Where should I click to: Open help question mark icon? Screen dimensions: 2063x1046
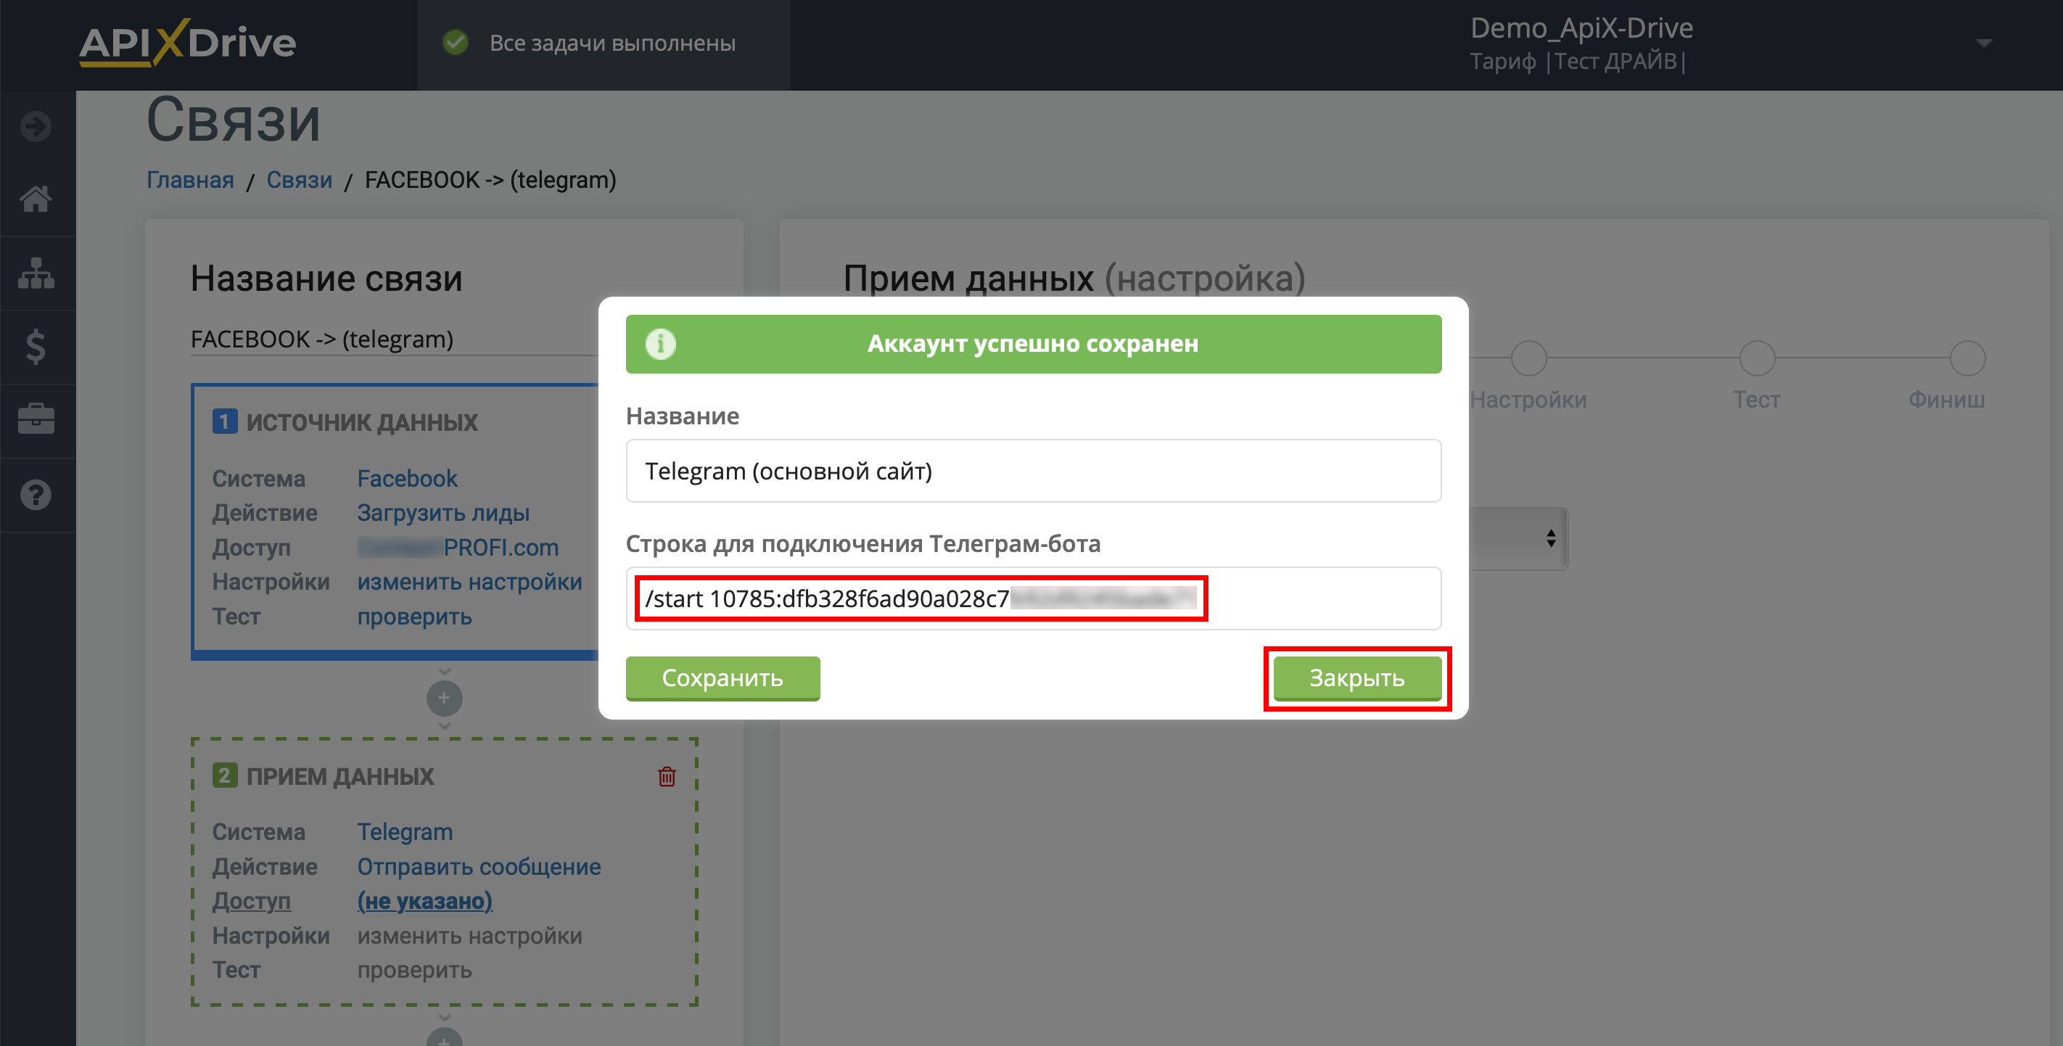[x=36, y=494]
